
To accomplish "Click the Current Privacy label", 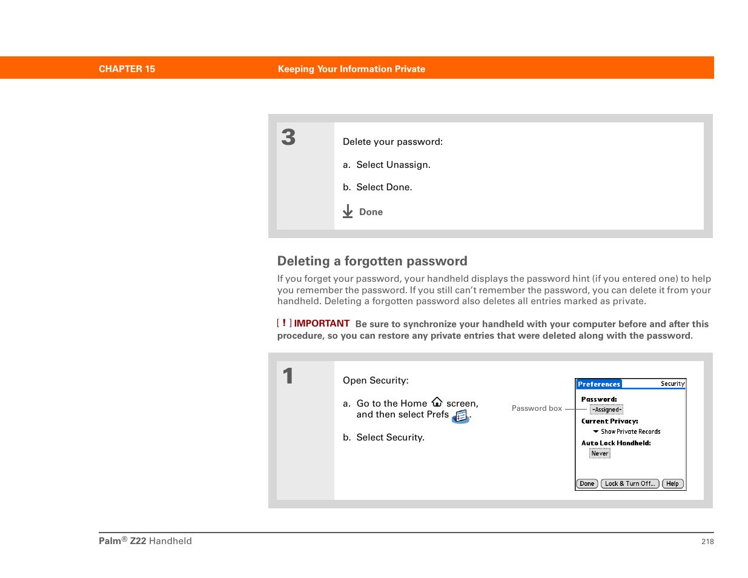I will click(609, 421).
